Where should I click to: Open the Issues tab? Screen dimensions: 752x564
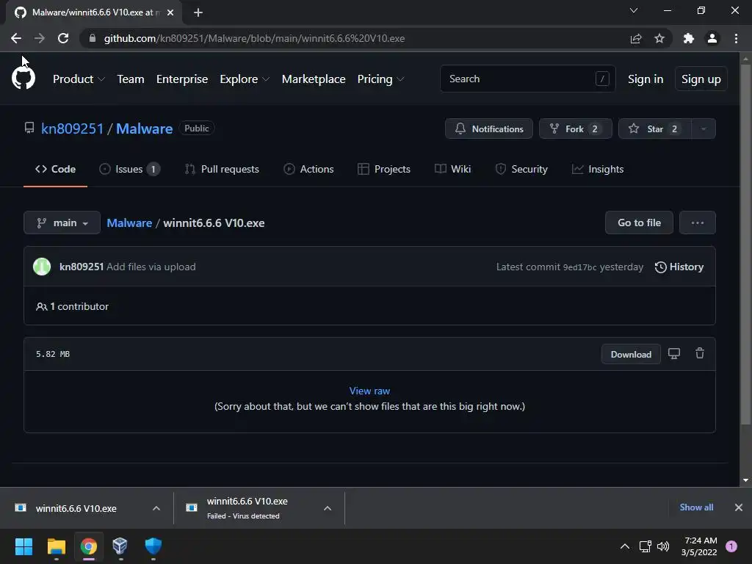click(129, 170)
